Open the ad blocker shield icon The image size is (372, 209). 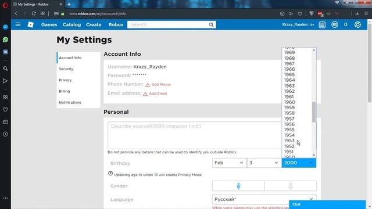point(312,14)
